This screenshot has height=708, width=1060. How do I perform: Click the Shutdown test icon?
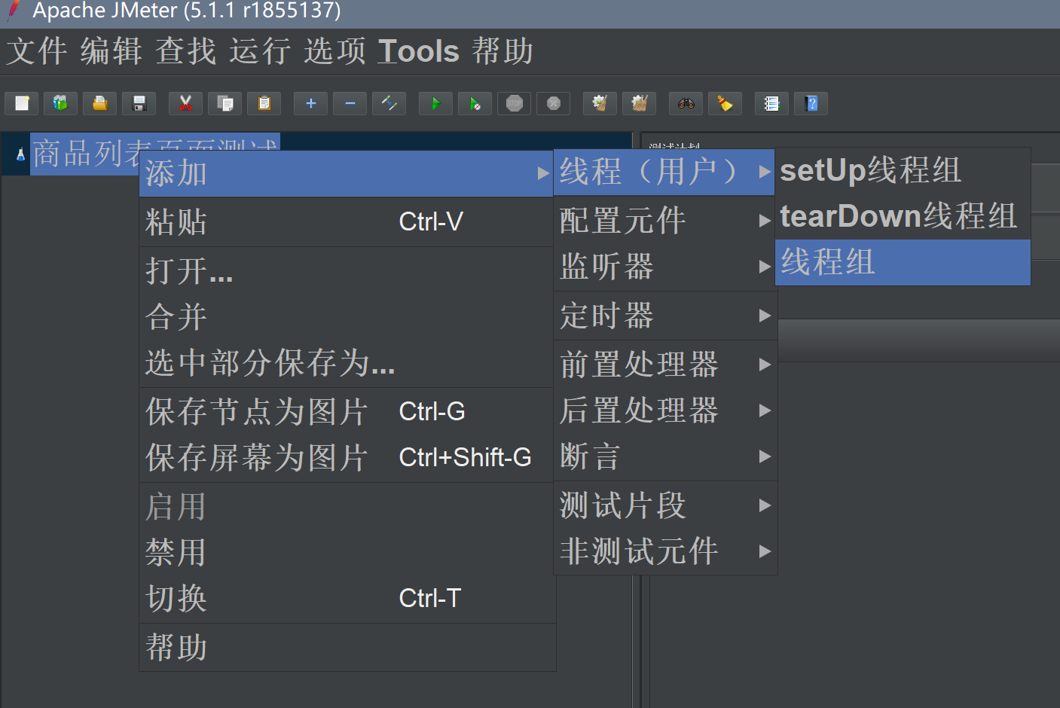click(553, 103)
